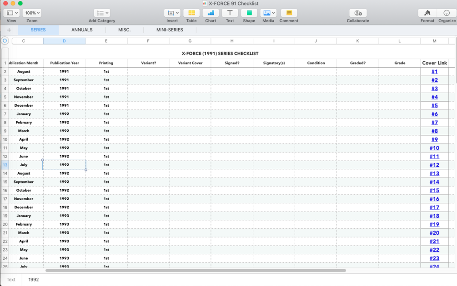457x286 pixels.
Task: Click the Variant Cover header cell
Action: [x=190, y=63]
